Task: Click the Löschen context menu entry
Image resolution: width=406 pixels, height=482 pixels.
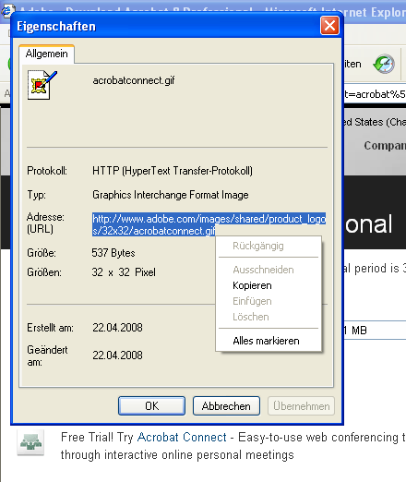Action: click(x=251, y=317)
